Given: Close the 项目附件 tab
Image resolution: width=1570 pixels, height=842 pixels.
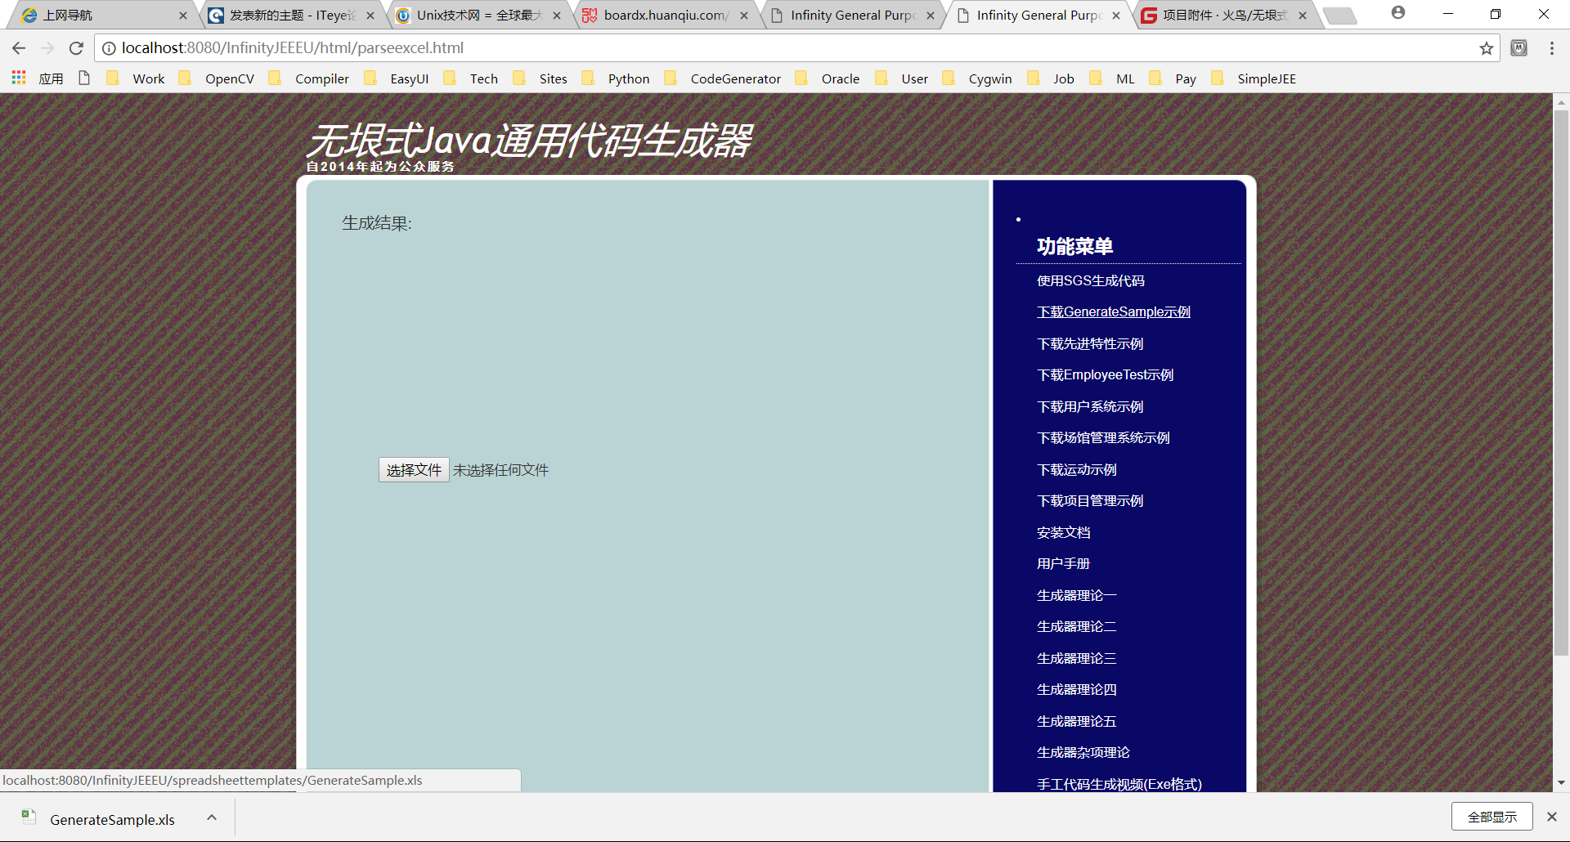Looking at the screenshot, I should (1303, 16).
